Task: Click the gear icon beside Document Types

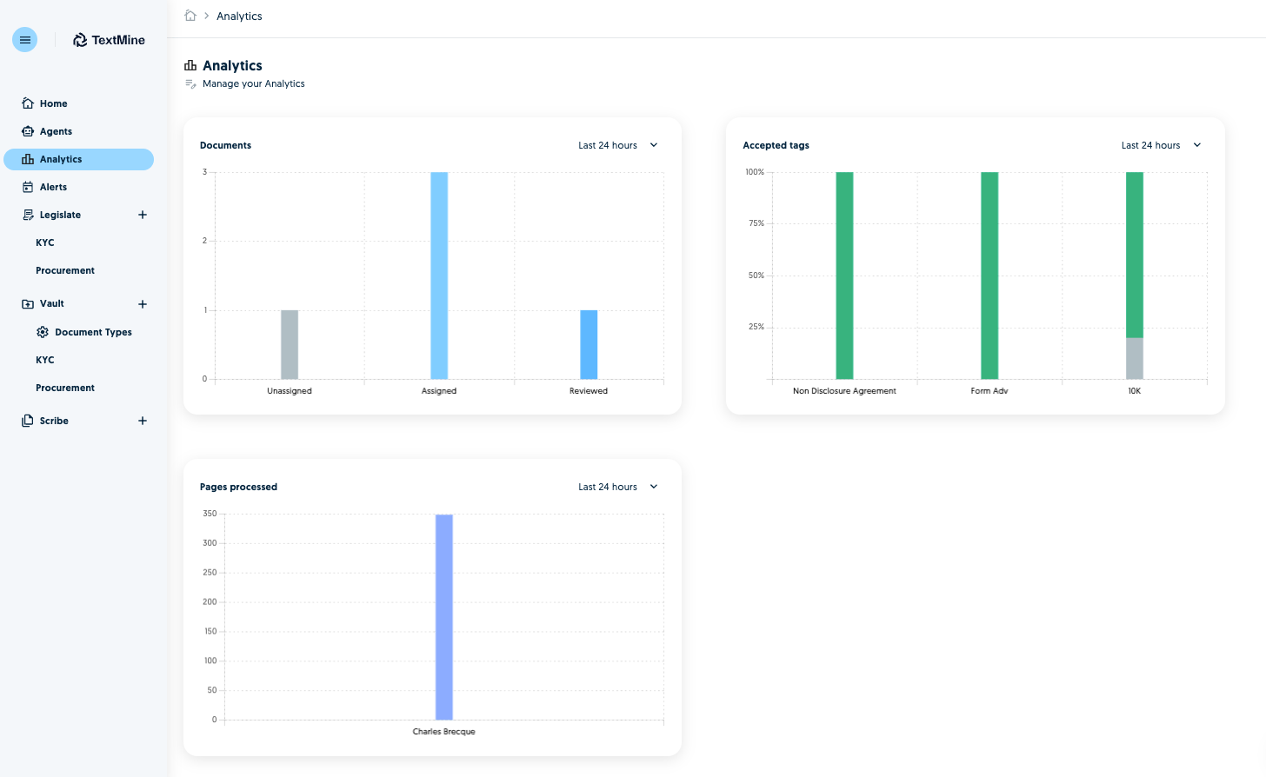Action: (x=43, y=332)
